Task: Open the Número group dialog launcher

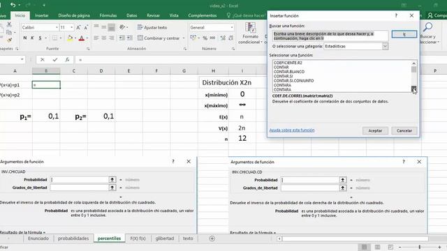Action: pos(233,49)
